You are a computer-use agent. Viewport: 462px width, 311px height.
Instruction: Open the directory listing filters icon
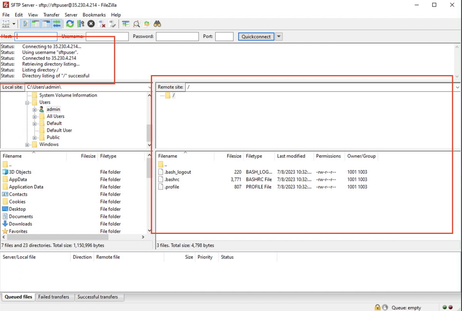pos(126,24)
